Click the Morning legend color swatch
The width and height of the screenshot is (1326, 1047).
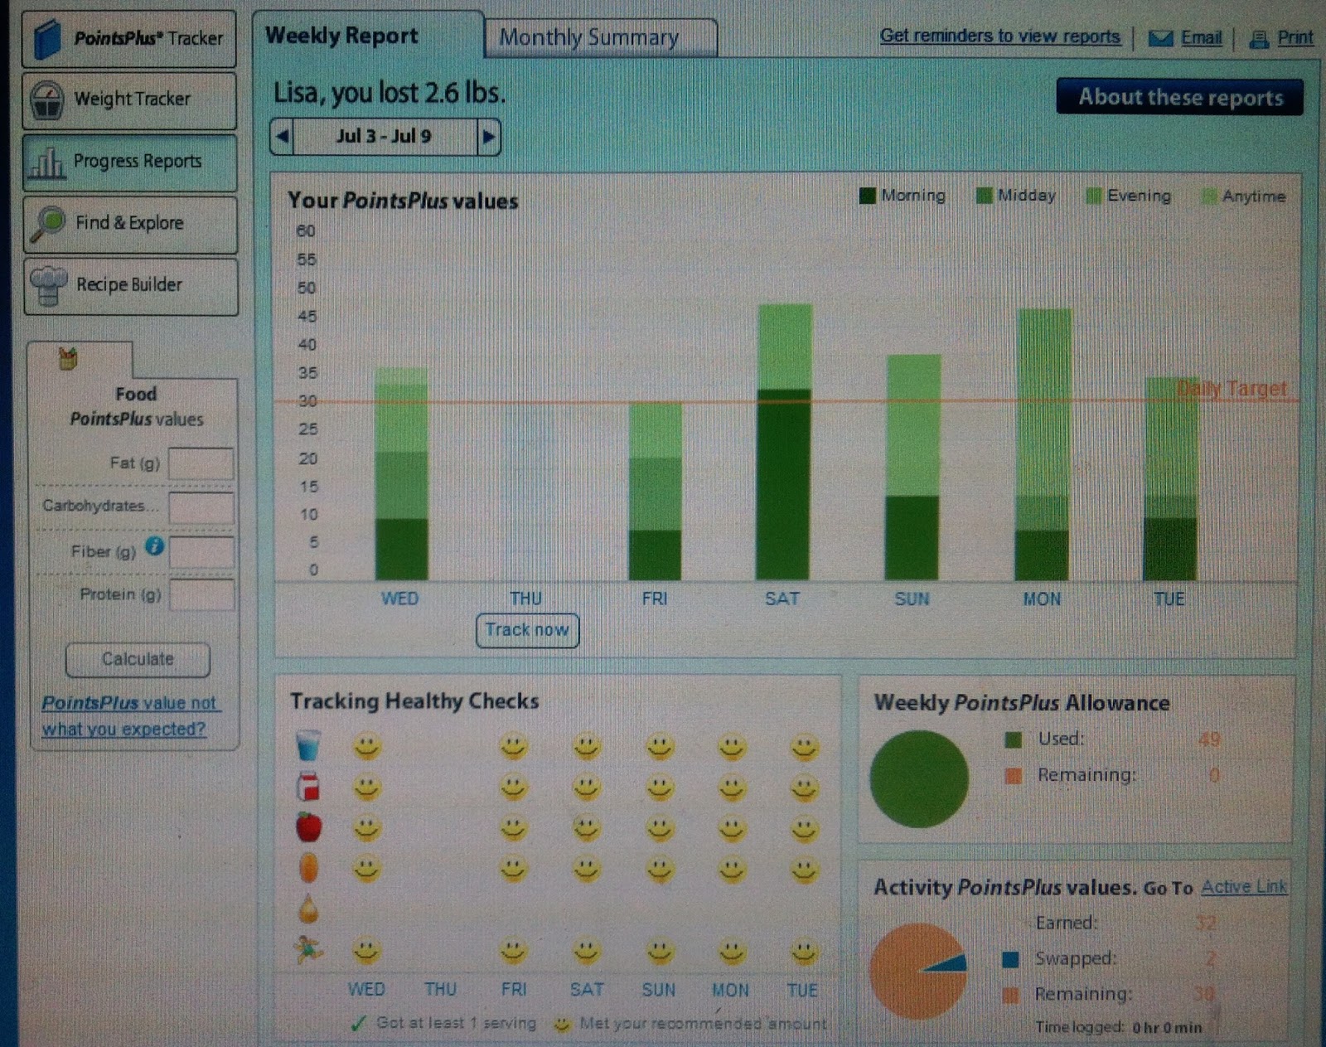(868, 196)
